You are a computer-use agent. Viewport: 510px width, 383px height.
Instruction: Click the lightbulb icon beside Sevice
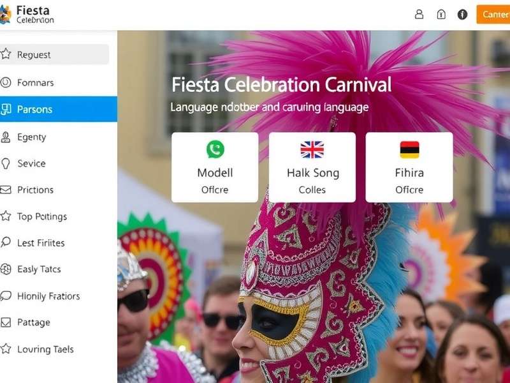(x=6, y=163)
